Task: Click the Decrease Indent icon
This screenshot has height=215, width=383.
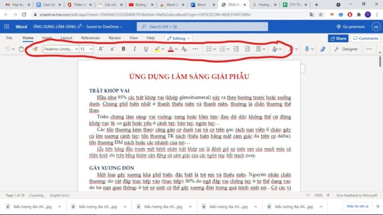Action: (236, 49)
